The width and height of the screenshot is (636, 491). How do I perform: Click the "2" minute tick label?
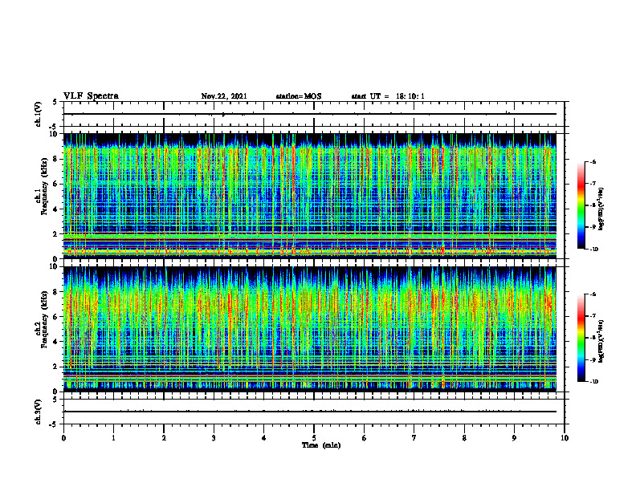pyautogui.click(x=164, y=438)
